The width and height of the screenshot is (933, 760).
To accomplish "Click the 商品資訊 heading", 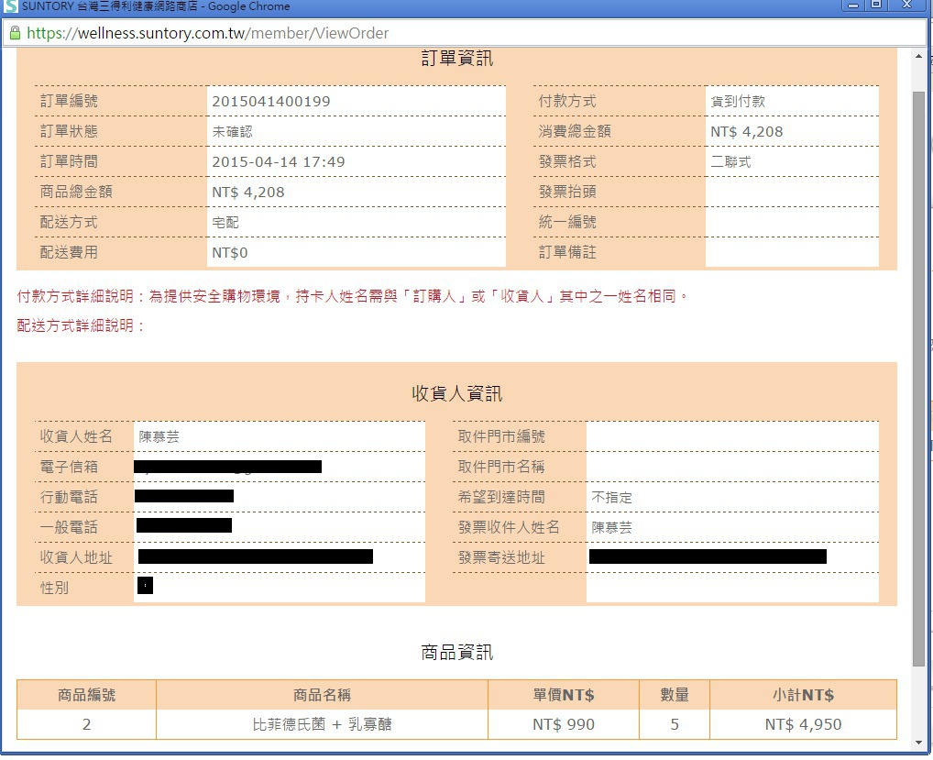I will click(457, 652).
